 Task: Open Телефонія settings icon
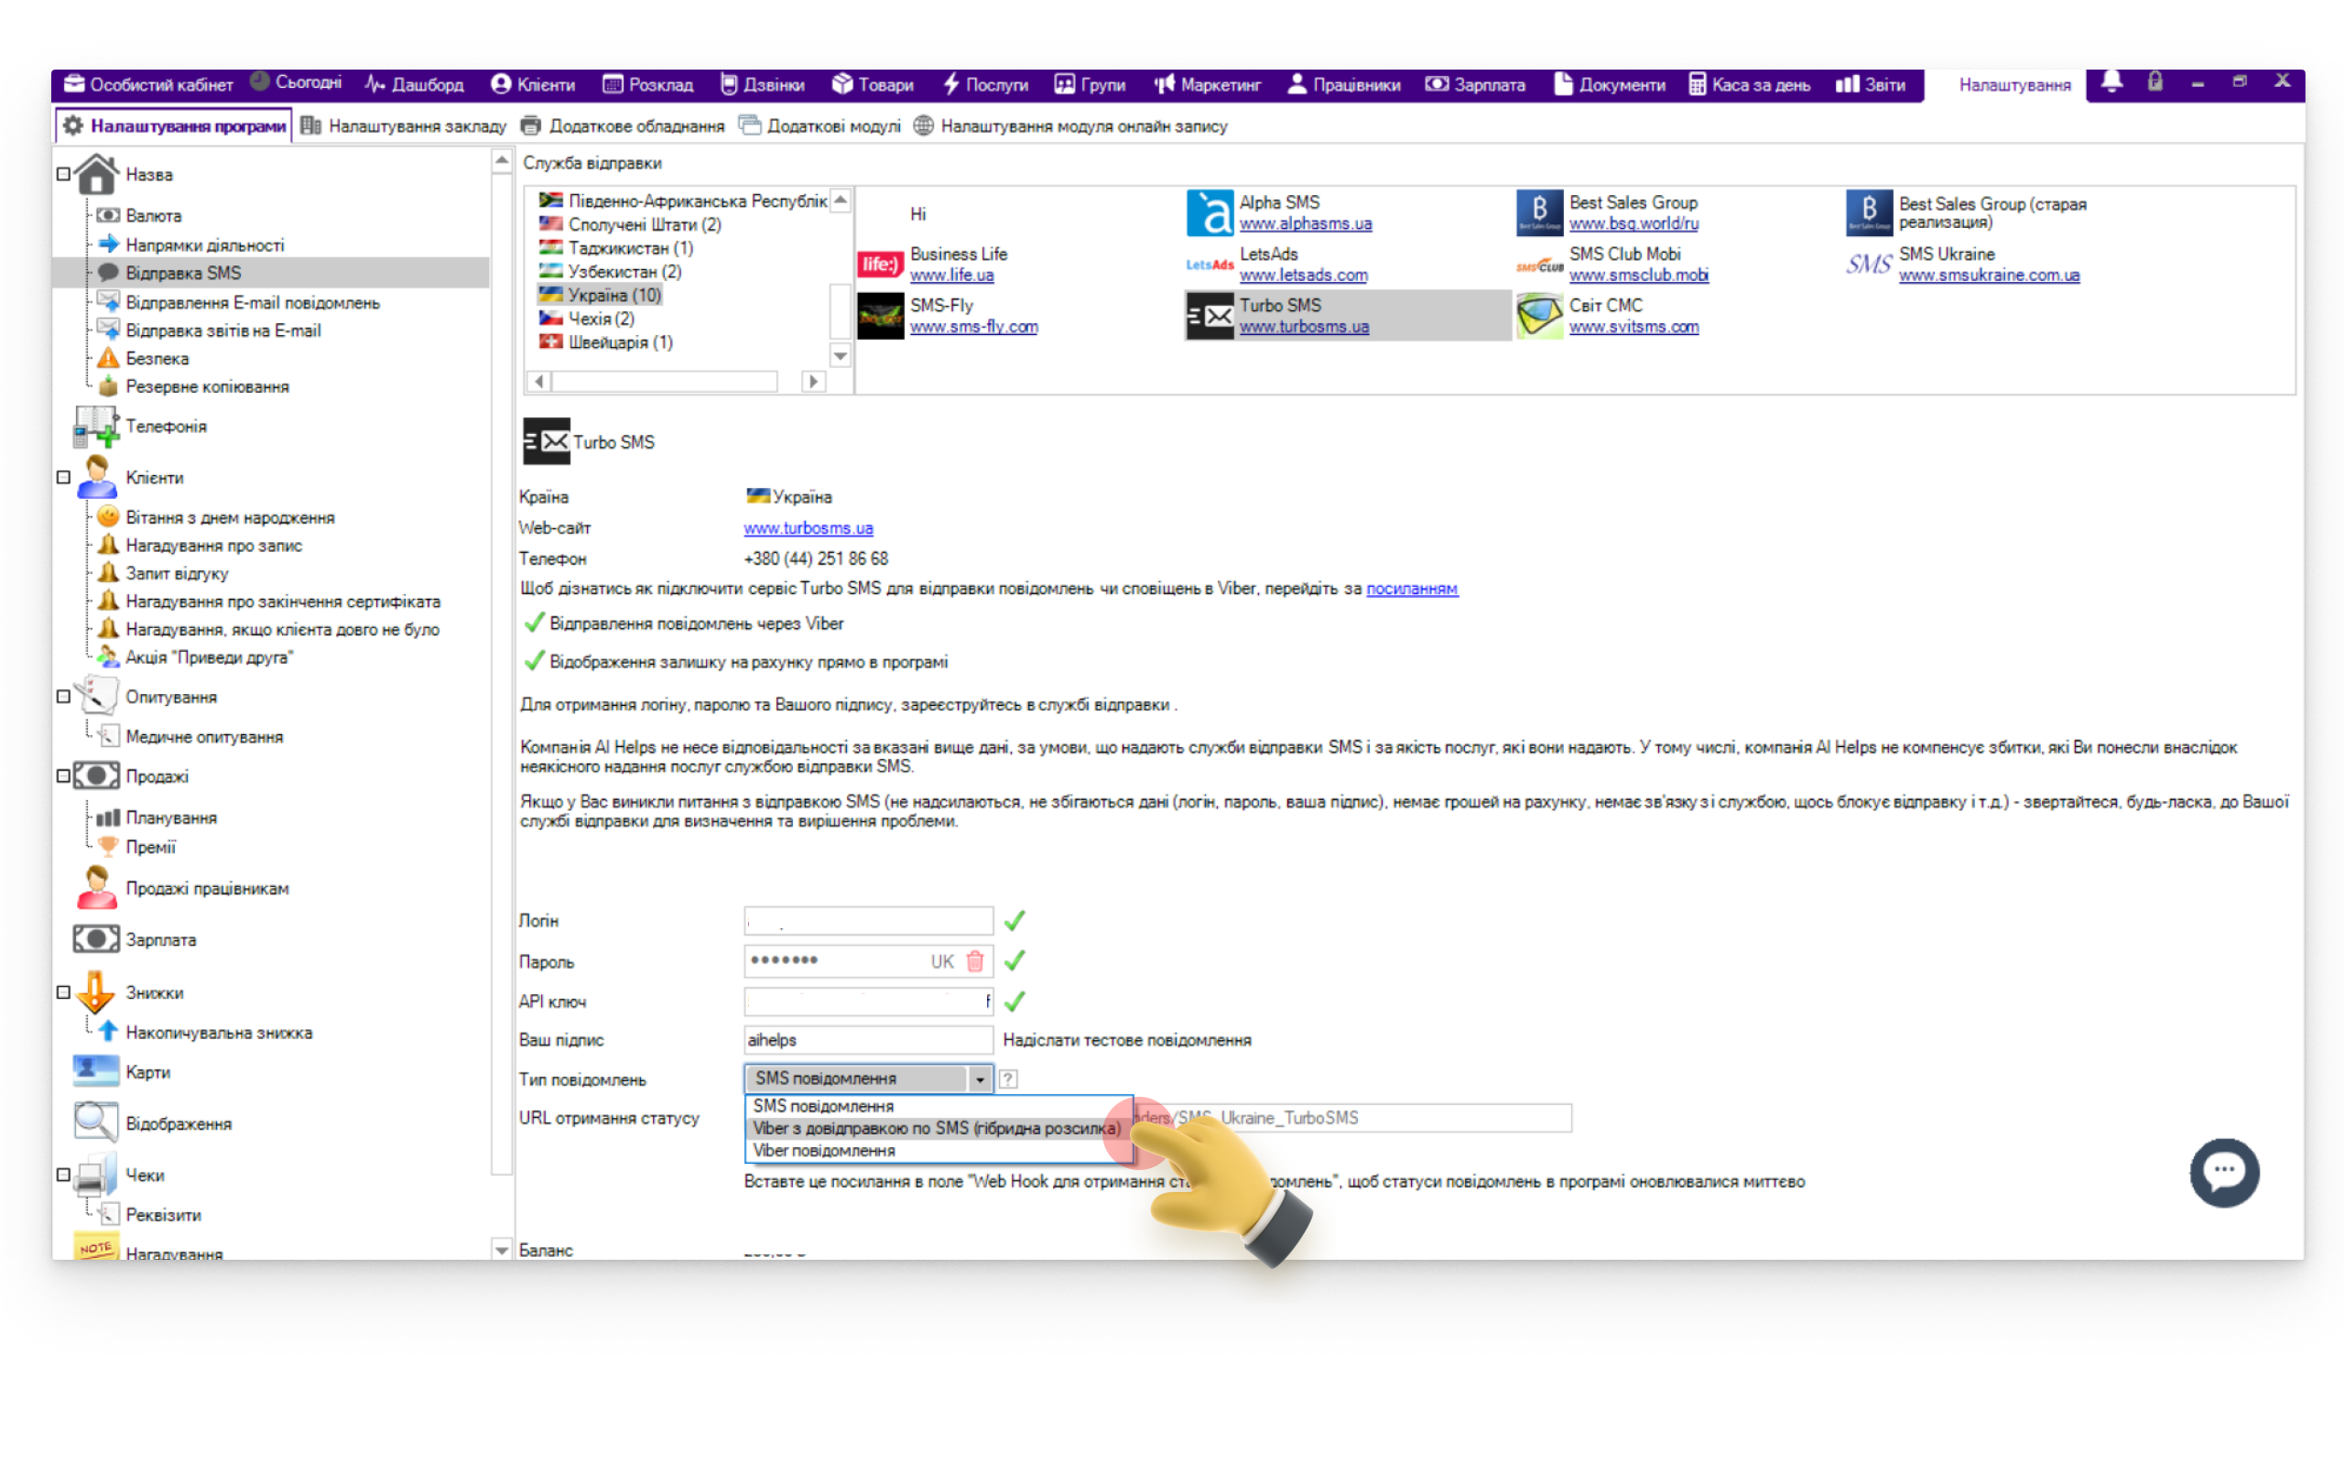pyautogui.click(x=97, y=427)
